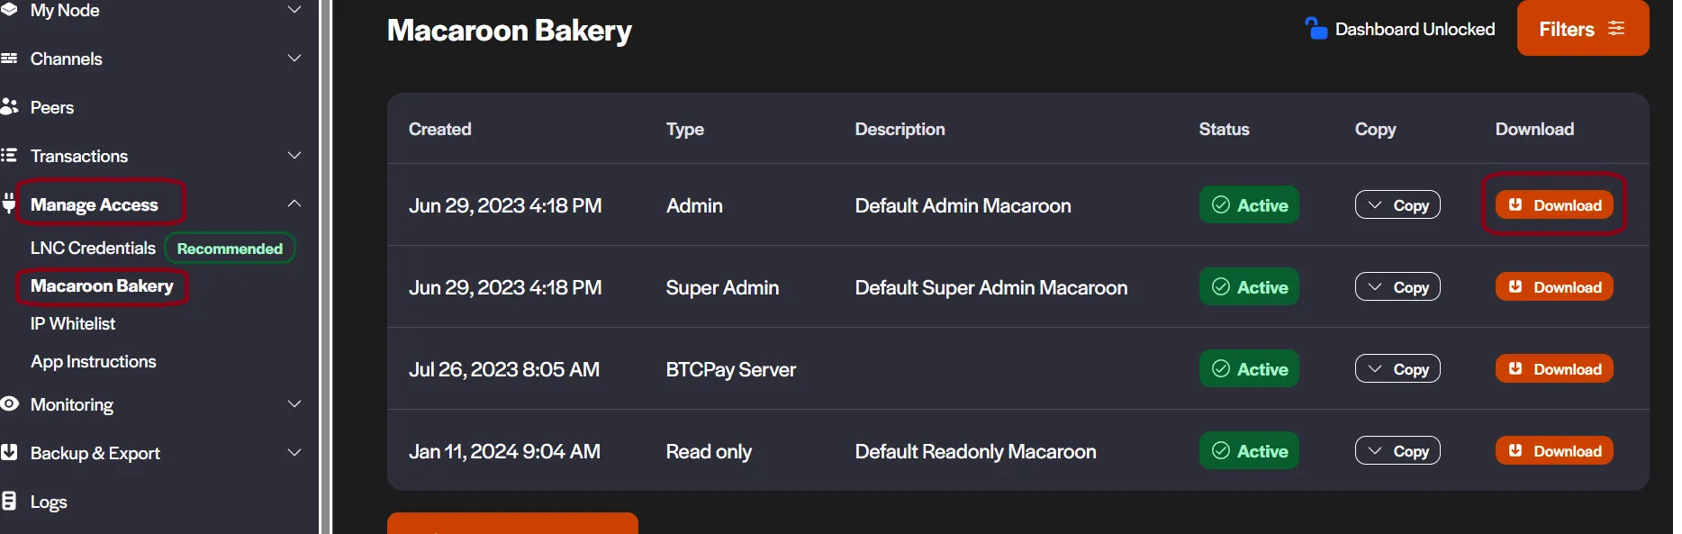The image size is (1682, 534).
Task: Expand the Channels menu chevron
Action: pos(294,59)
